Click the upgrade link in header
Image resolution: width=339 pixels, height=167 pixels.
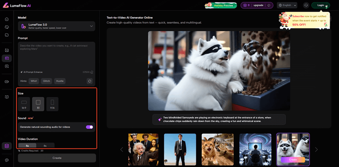click(x=258, y=5)
